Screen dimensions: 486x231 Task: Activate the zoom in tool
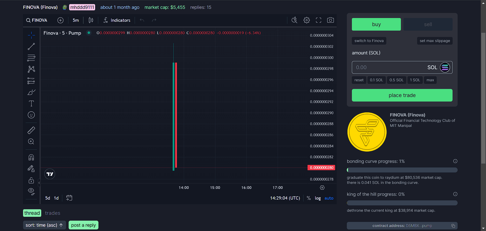coord(31,142)
